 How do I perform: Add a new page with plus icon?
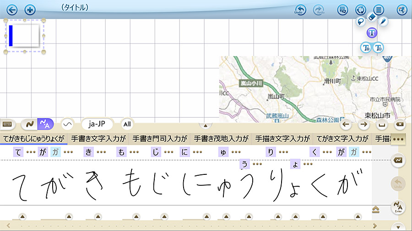(x=30, y=10)
